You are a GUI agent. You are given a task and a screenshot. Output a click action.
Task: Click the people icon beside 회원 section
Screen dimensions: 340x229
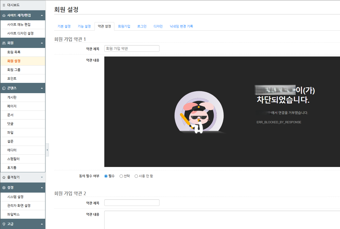4,43
